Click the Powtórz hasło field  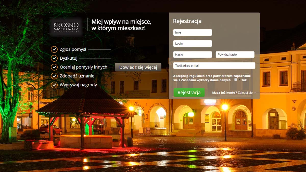[235, 55]
